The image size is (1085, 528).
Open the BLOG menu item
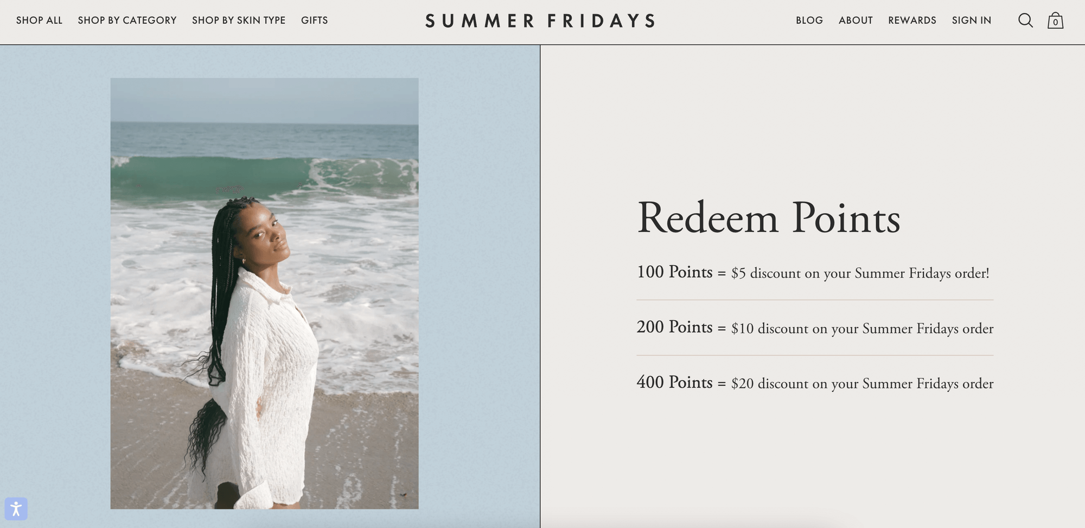click(x=809, y=20)
